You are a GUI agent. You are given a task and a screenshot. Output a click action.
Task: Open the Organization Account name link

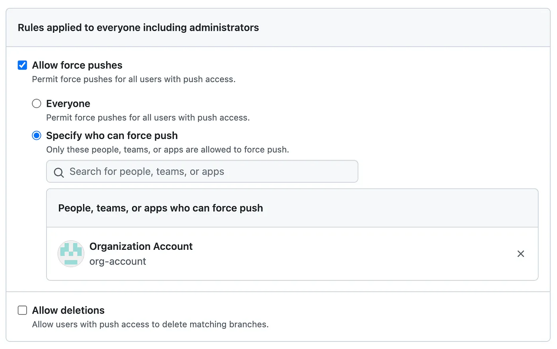click(x=141, y=246)
